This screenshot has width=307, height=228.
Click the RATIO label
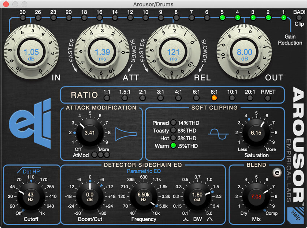[x=85, y=95]
